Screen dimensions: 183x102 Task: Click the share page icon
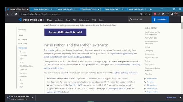click(146, 14)
